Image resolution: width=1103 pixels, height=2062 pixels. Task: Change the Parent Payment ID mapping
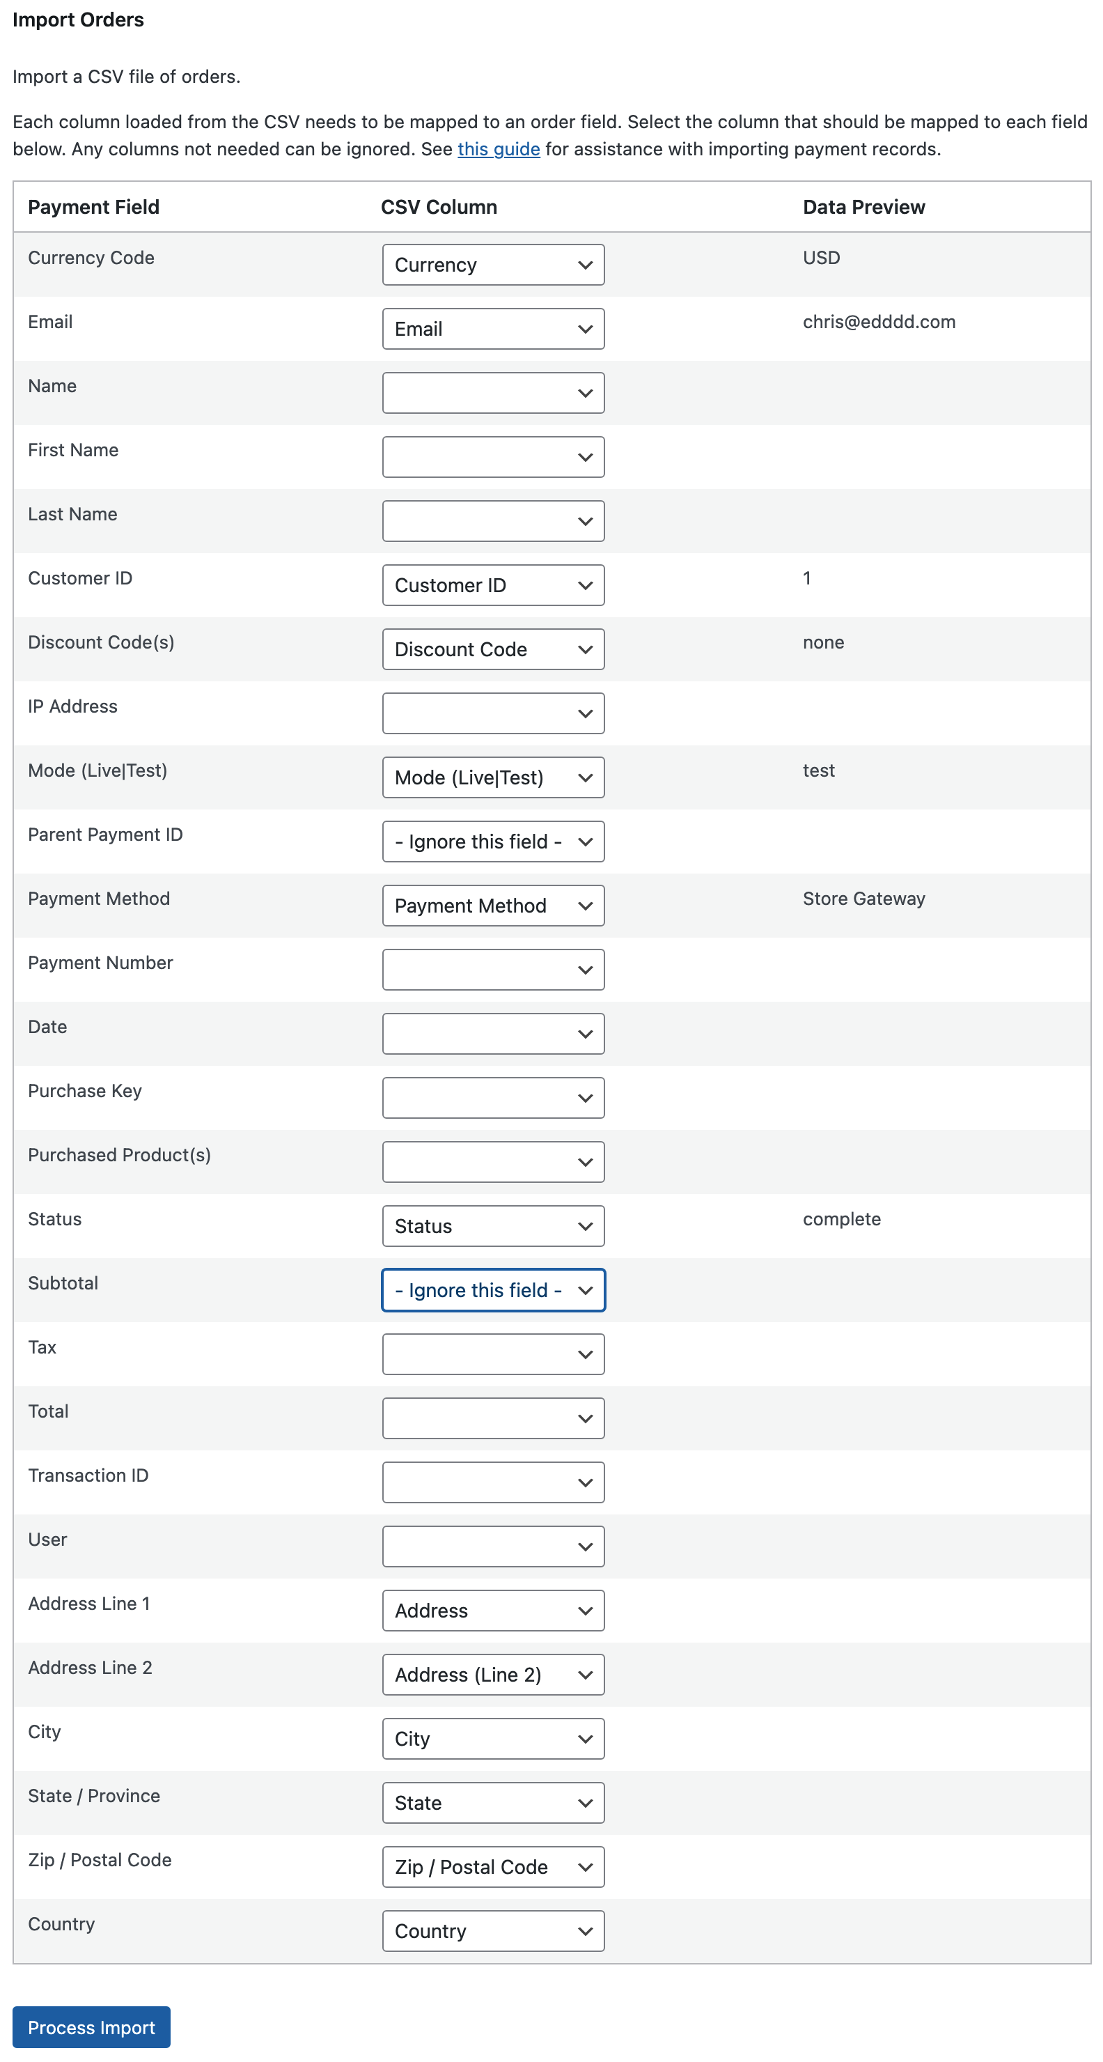(x=493, y=842)
